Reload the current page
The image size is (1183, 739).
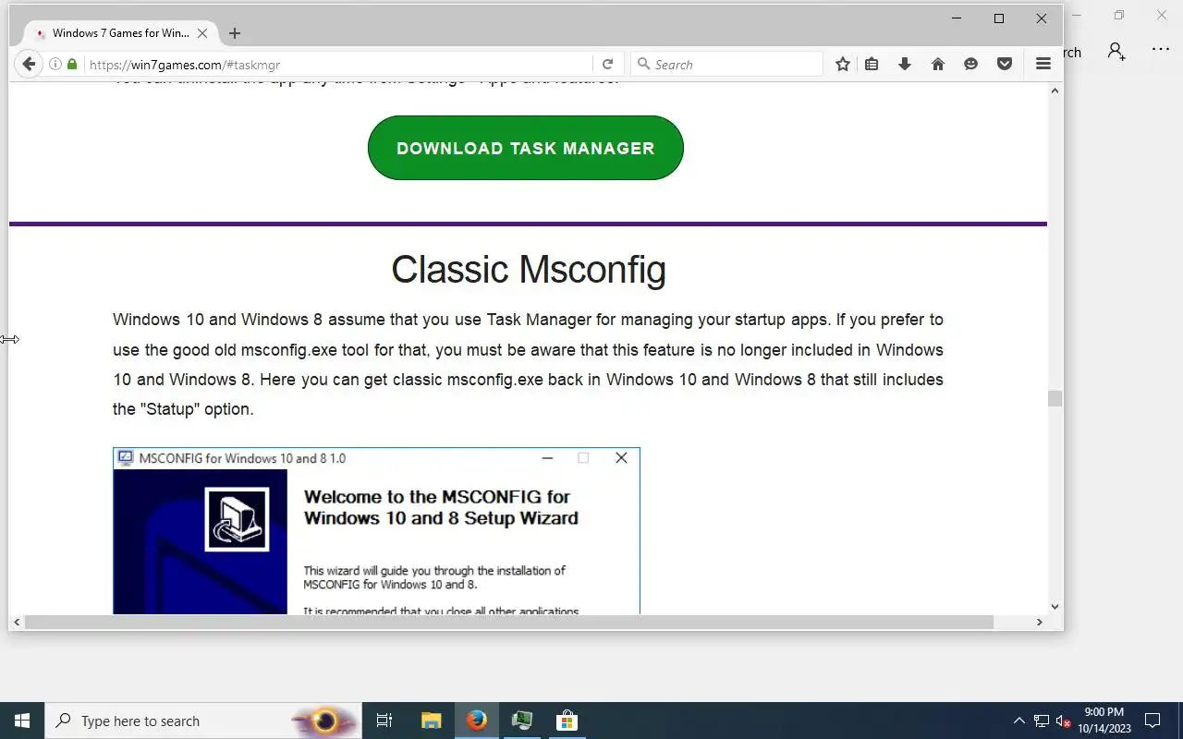click(607, 65)
